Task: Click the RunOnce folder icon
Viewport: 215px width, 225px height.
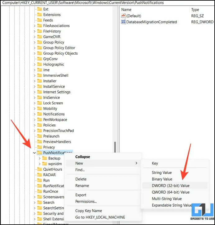Action: point(39,191)
